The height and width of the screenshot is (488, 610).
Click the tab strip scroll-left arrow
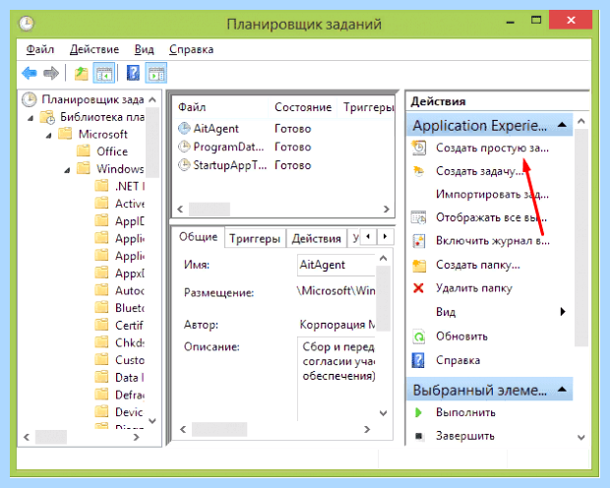coord(368,236)
